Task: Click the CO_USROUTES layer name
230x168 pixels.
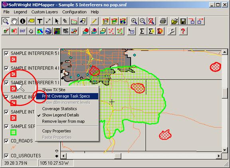Action: pyautogui.click(x=26, y=156)
